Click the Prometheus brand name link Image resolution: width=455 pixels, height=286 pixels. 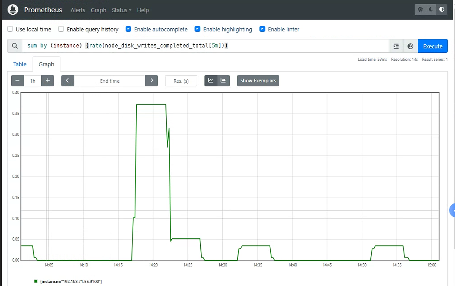tap(43, 10)
